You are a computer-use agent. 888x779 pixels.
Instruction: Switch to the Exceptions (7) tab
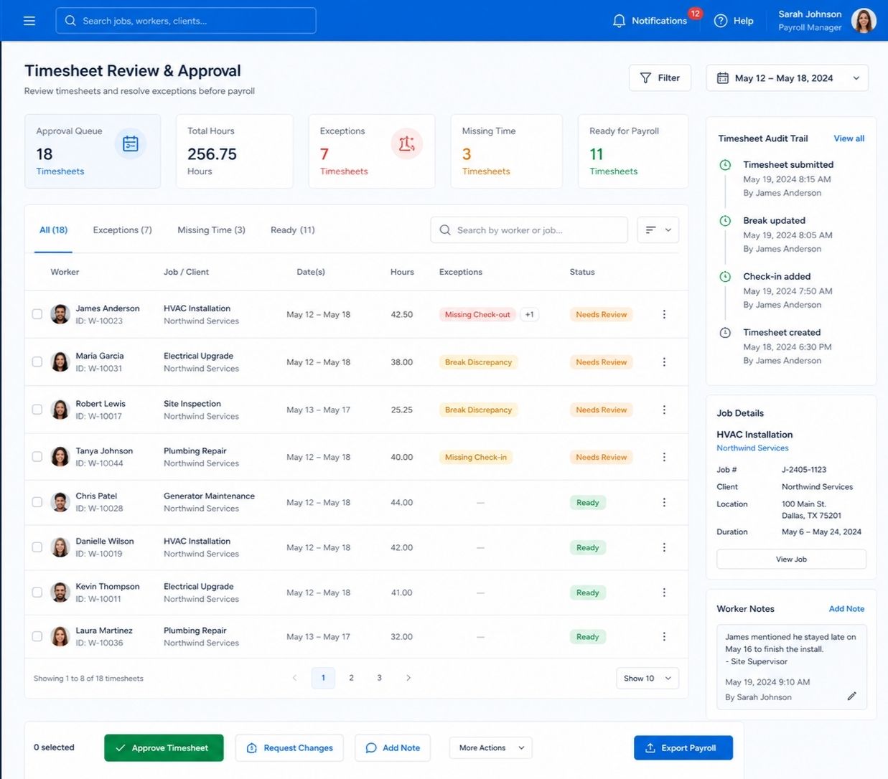(x=122, y=230)
